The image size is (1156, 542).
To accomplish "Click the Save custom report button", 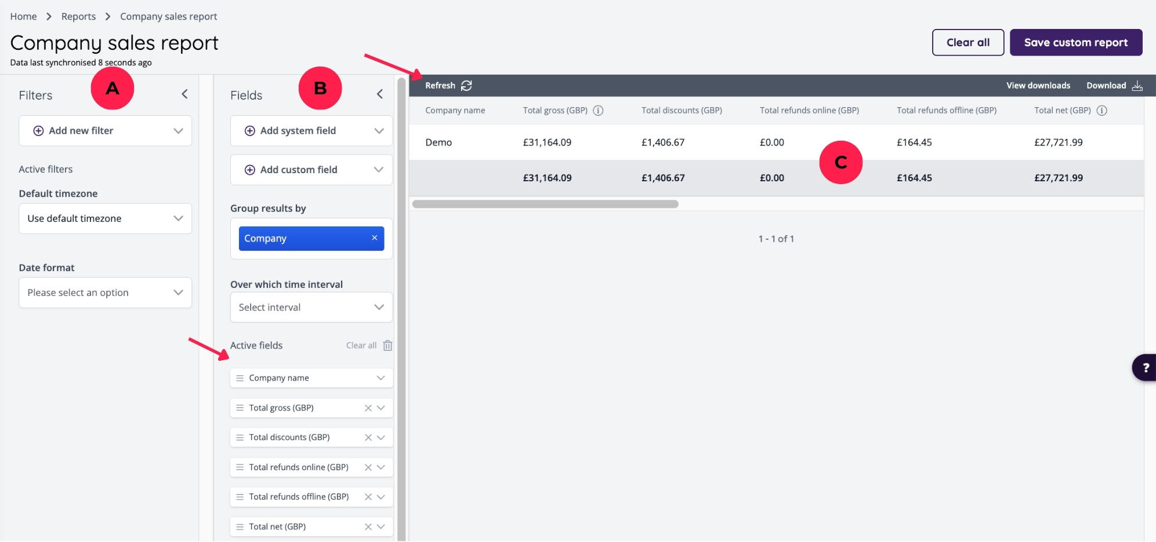I will pos(1075,42).
